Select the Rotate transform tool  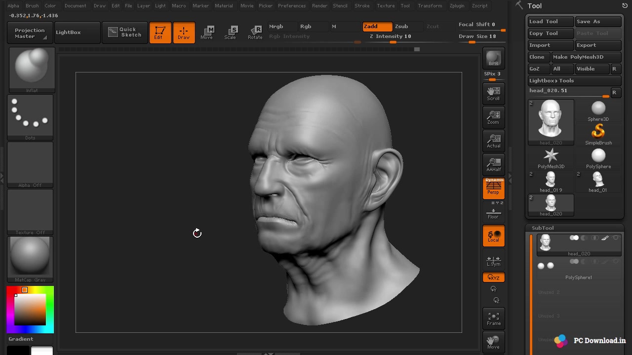point(255,33)
